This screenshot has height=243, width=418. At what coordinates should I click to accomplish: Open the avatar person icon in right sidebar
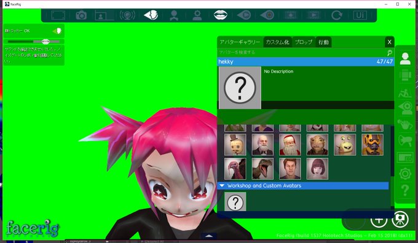tap(405, 58)
